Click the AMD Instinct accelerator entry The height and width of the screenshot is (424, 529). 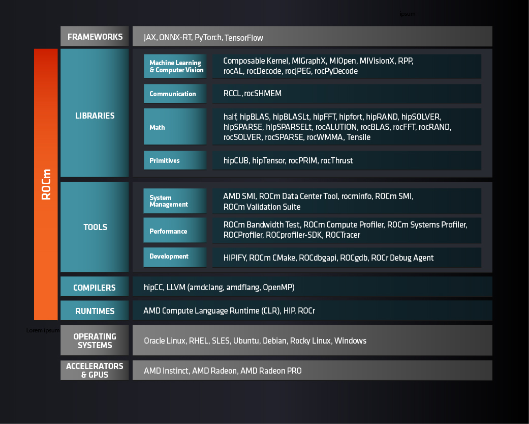(164, 371)
